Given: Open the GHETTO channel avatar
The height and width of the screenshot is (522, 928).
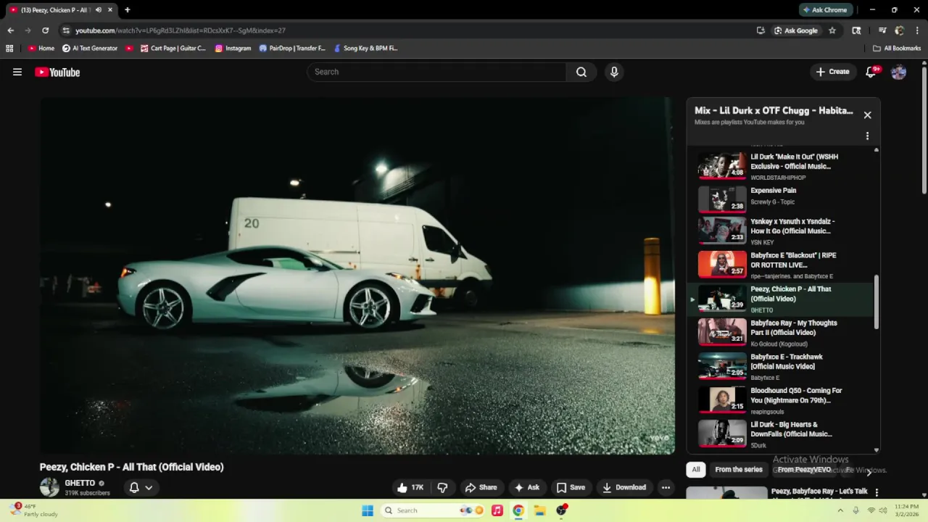Looking at the screenshot, I should point(49,487).
